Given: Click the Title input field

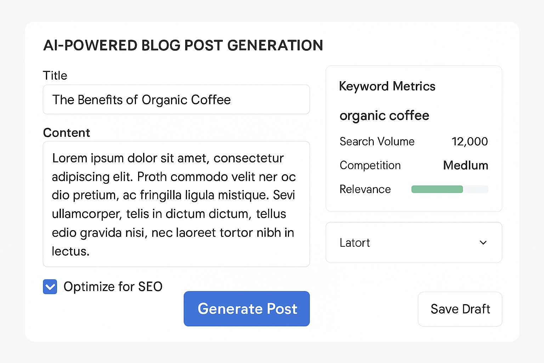Looking at the screenshot, I should [176, 100].
